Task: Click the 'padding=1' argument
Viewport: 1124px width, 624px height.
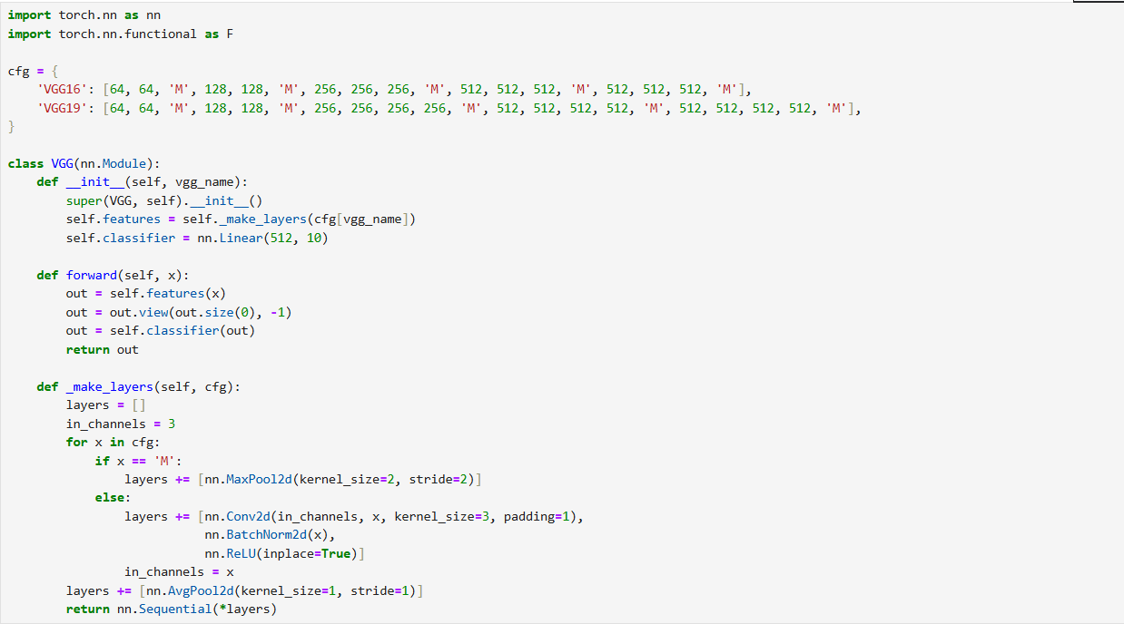Action: click(537, 516)
